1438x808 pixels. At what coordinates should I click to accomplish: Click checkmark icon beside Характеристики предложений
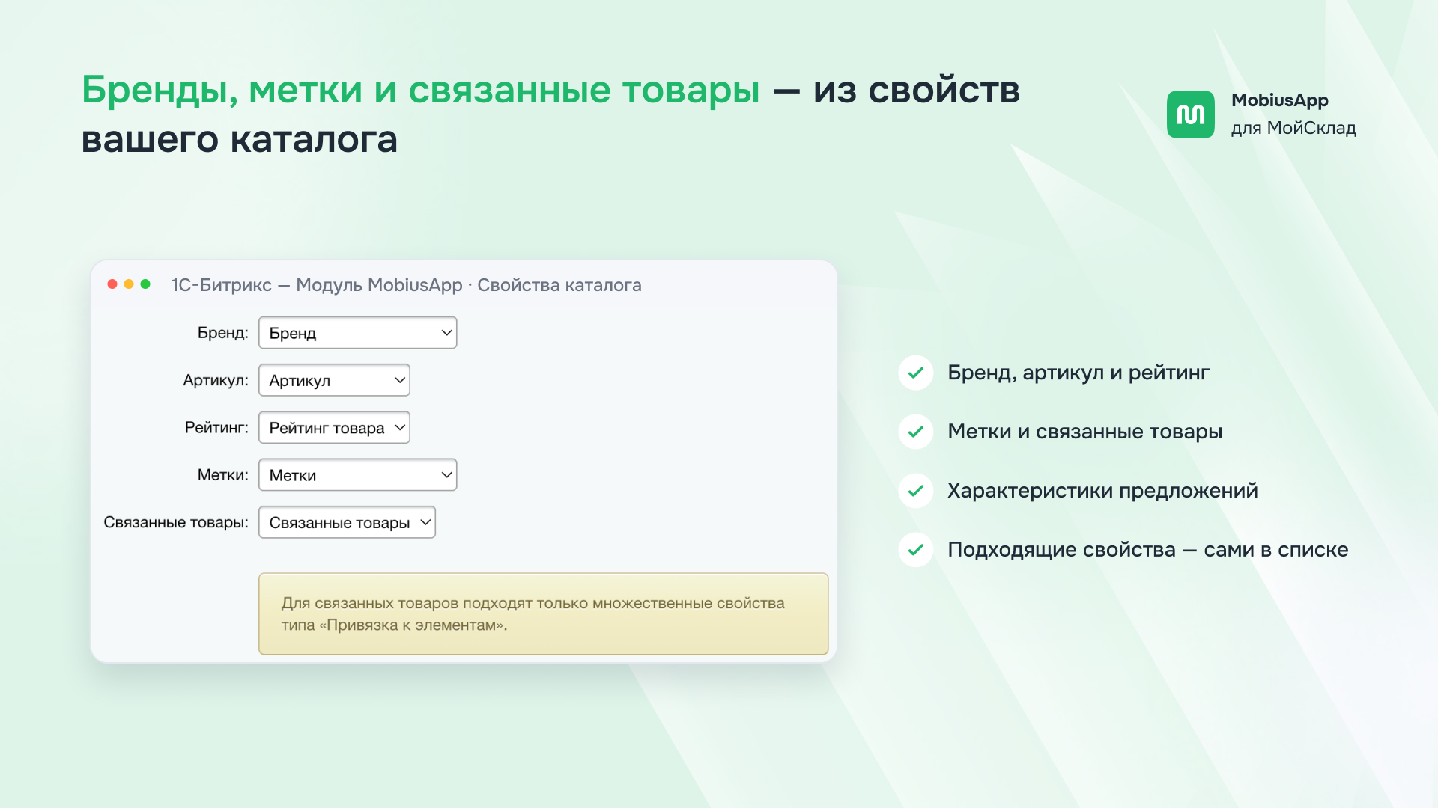[x=915, y=491]
